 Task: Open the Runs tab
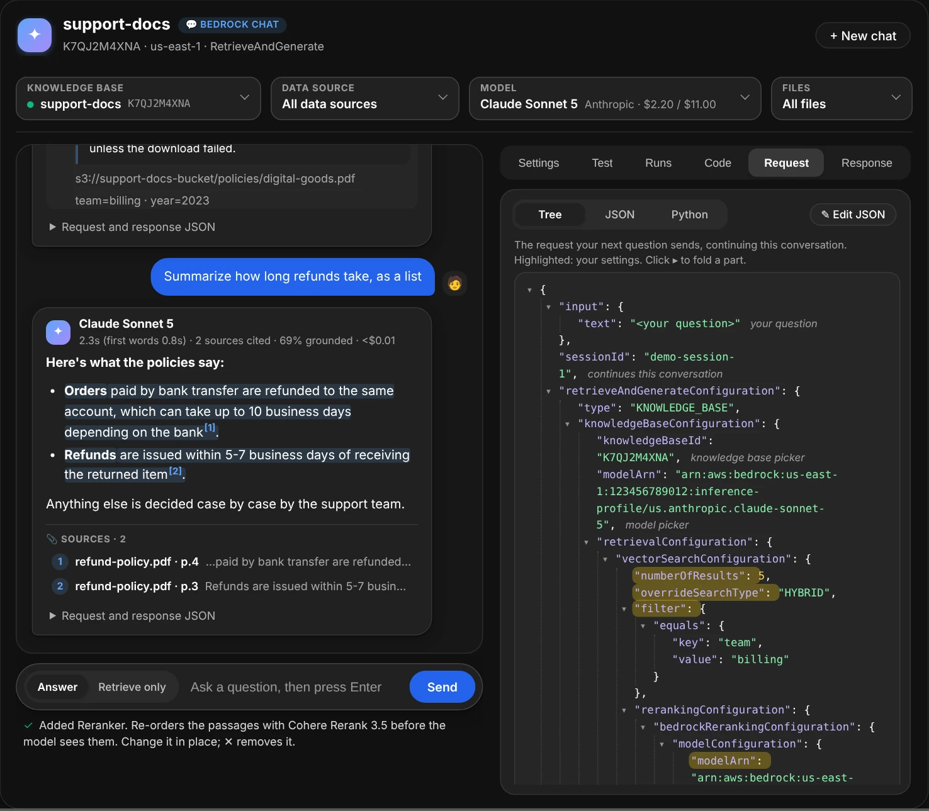pyautogui.click(x=658, y=163)
